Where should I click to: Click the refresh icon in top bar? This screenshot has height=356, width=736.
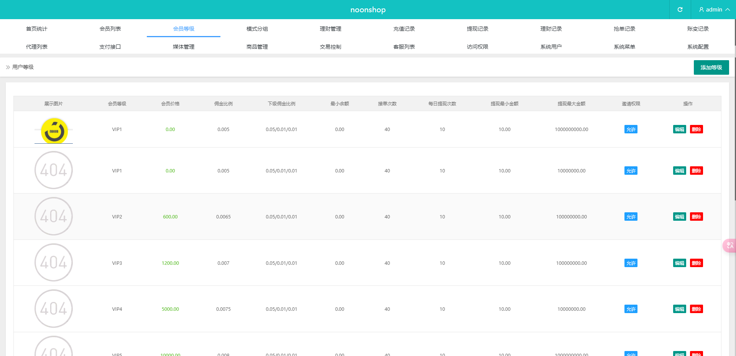pos(680,10)
